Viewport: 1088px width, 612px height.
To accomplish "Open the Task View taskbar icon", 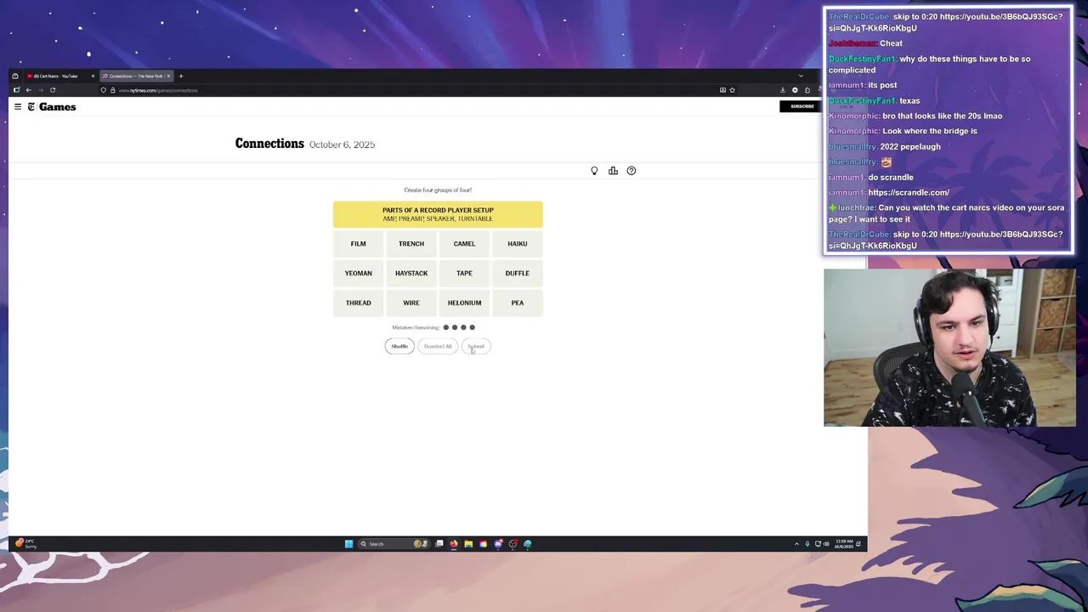I will (x=439, y=544).
